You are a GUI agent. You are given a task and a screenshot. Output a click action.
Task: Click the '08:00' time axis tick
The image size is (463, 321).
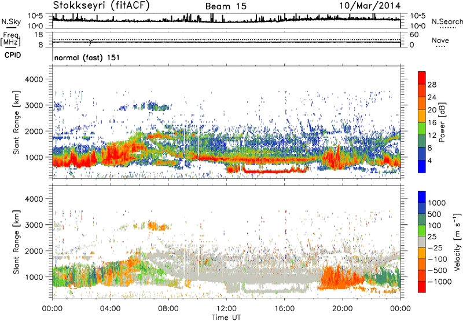pos(168,309)
